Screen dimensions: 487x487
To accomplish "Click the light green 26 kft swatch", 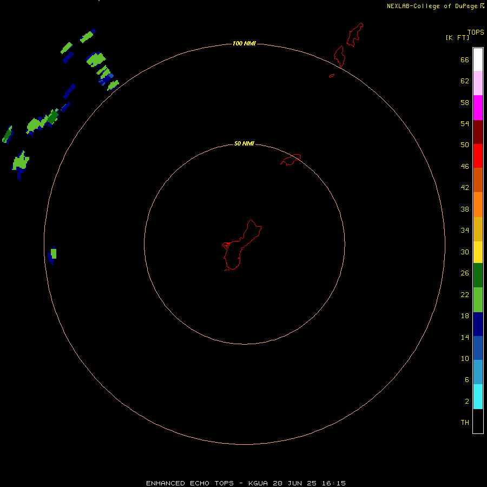I will pos(478,300).
